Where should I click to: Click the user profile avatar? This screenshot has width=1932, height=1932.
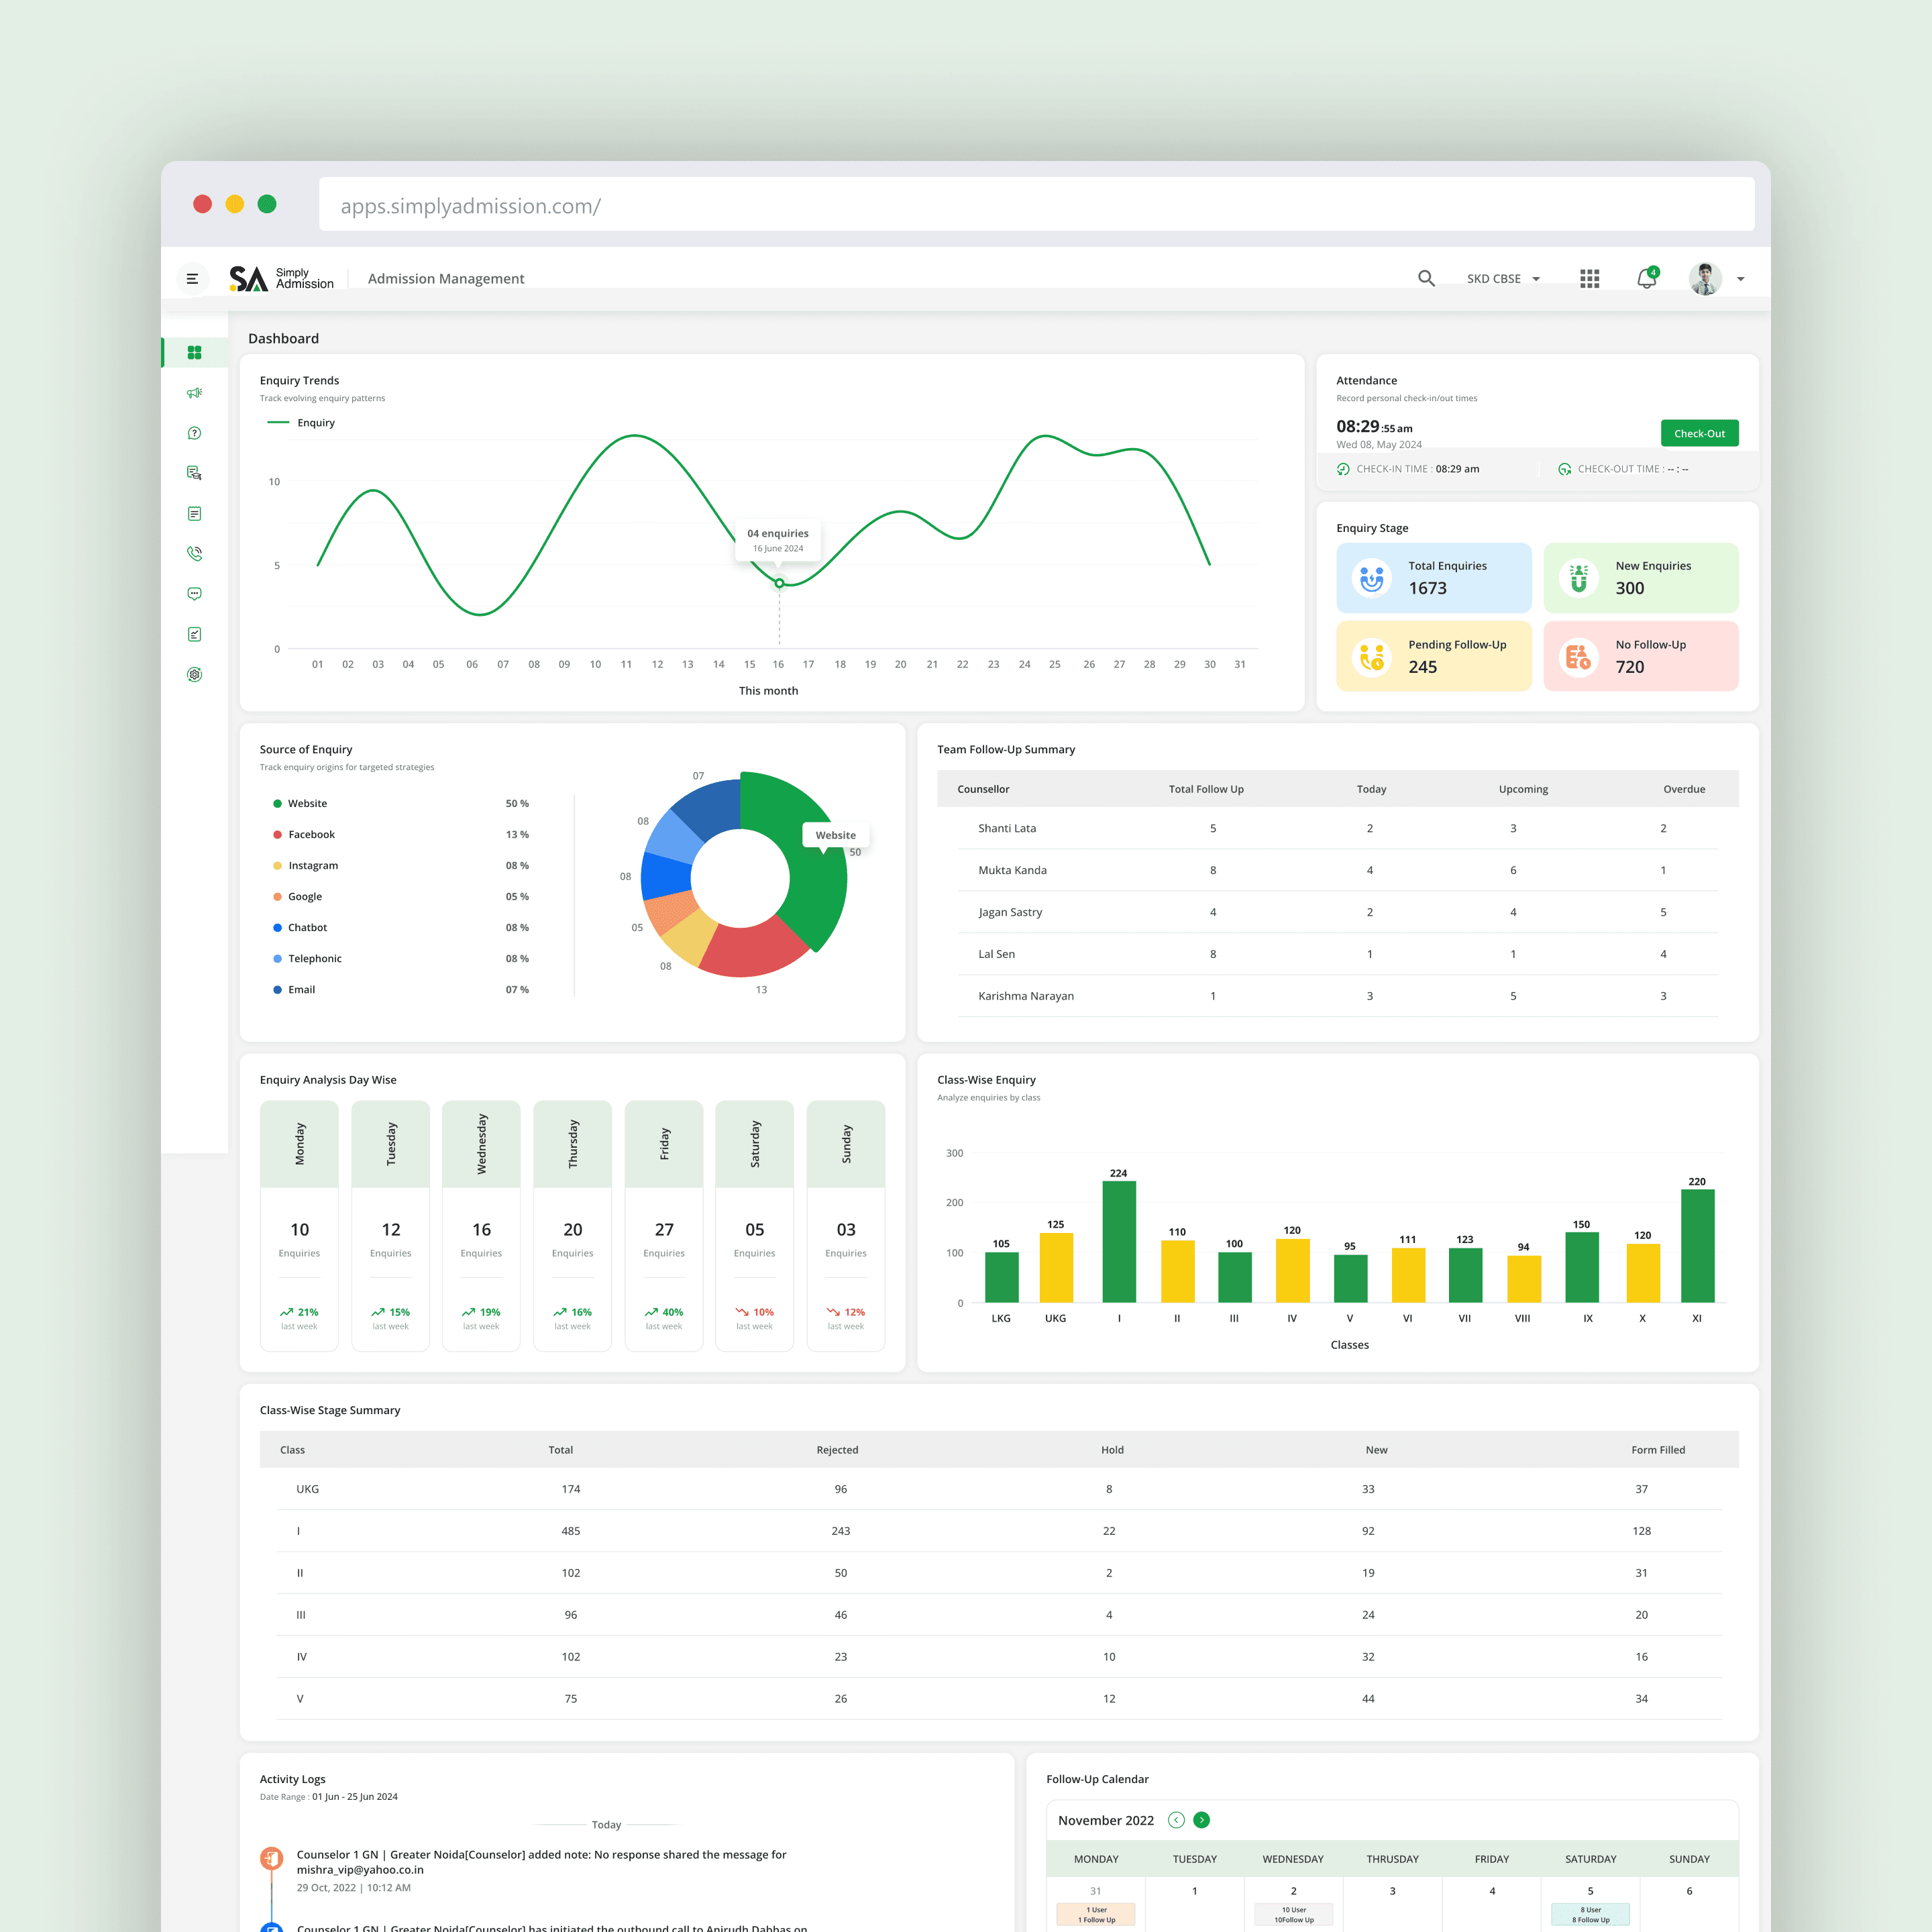point(1705,279)
